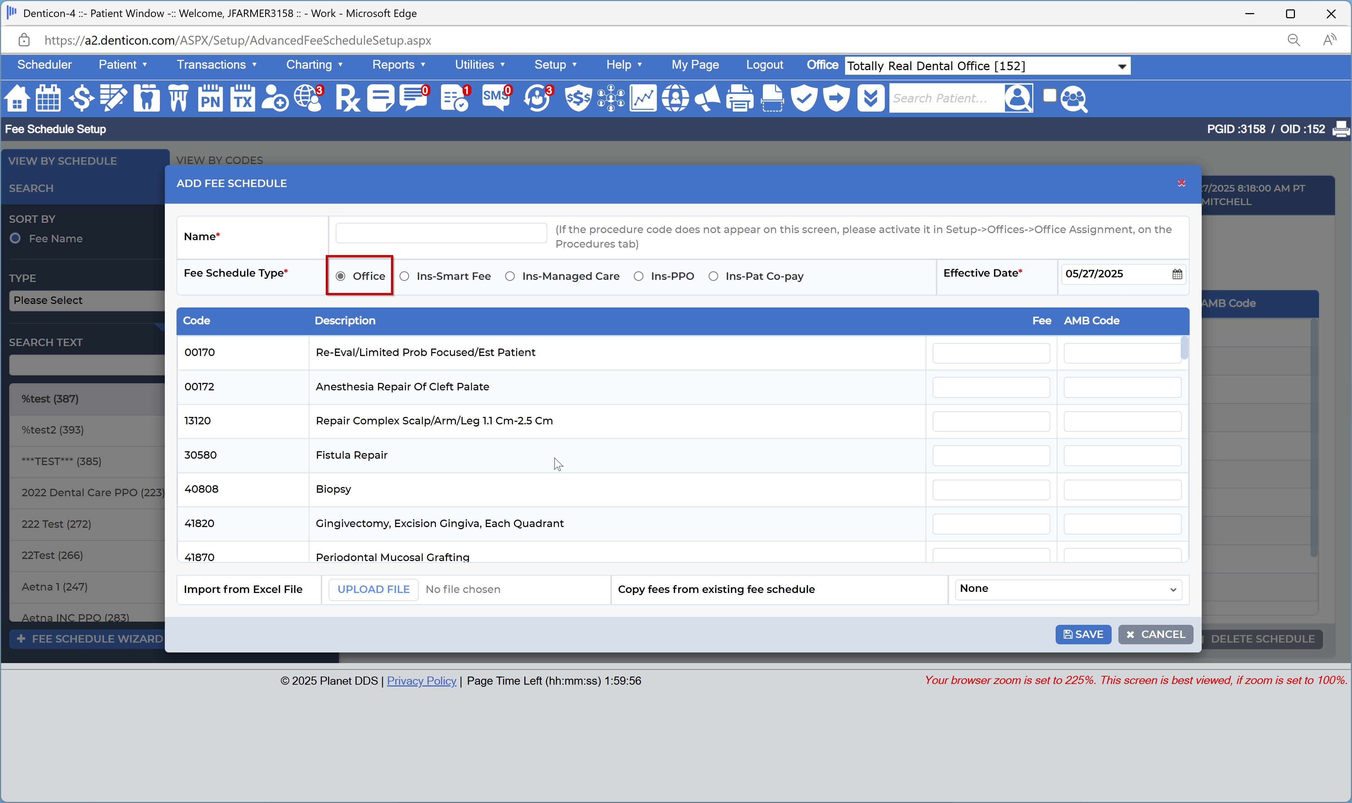Select the Ins-Smart Fee radio option
Screen dimensions: 1352x803
click(404, 277)
